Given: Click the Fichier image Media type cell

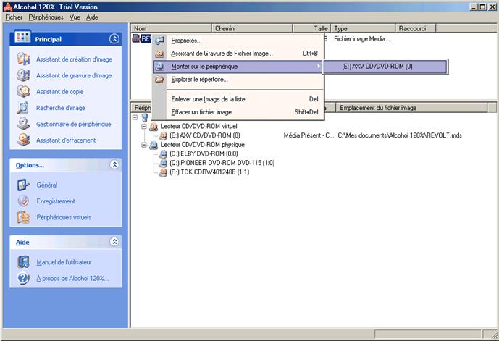Looking at the screenshot, I should click(362, 39).
